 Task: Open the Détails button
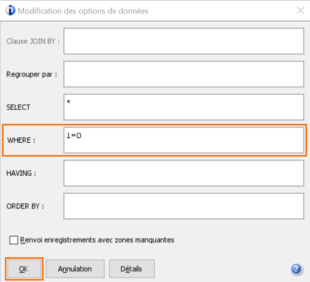tap(132, 269)
